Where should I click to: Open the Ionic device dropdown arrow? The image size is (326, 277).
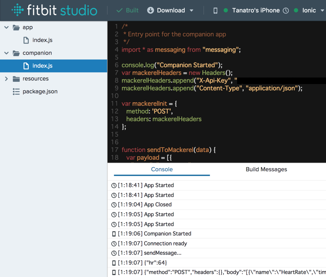point(322,10)
